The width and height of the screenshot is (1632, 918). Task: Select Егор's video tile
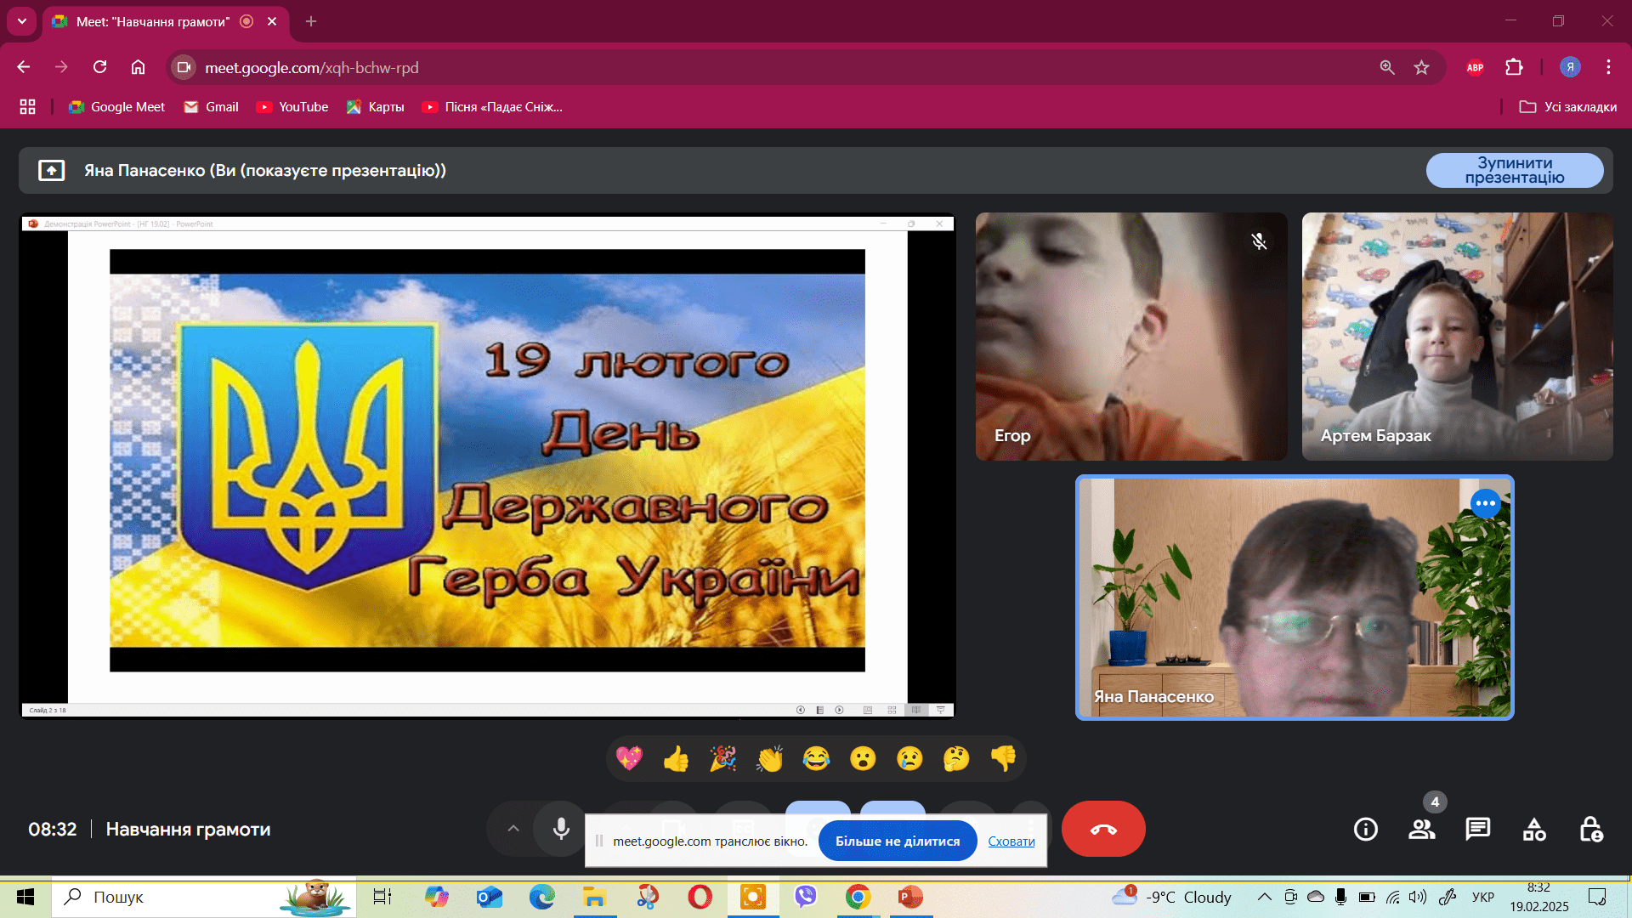pyautogui.click(x=1131, y=337)
